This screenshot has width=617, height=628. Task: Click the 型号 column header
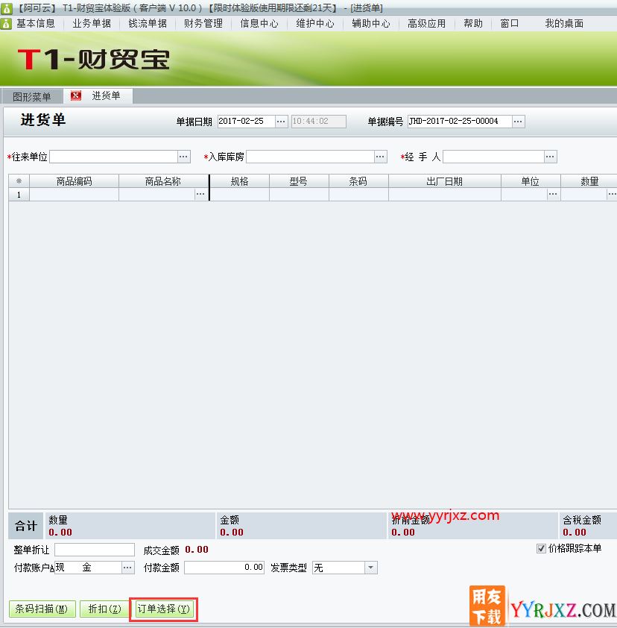point(299,181)
